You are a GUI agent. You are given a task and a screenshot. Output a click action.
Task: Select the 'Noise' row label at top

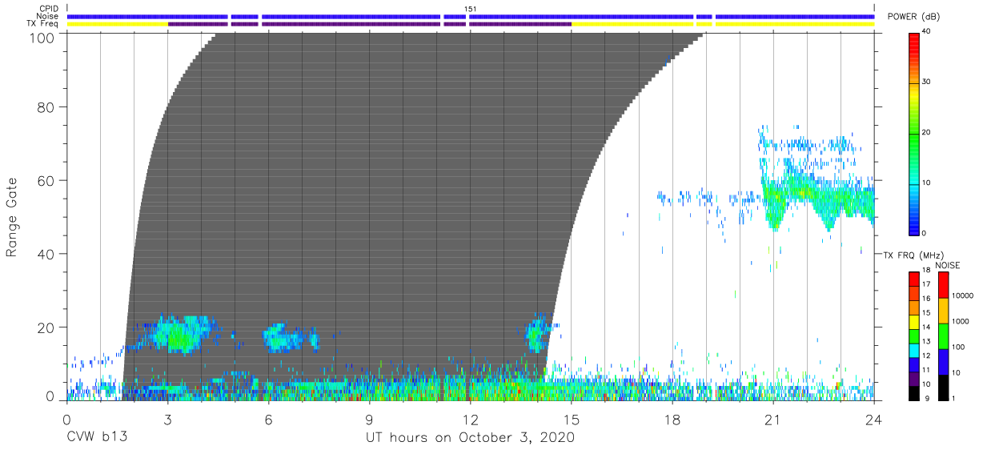(x=48, y=16)
